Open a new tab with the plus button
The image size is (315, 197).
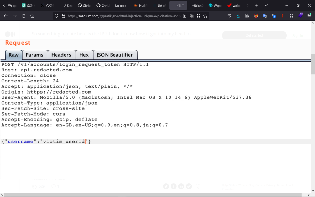point(256,6)
